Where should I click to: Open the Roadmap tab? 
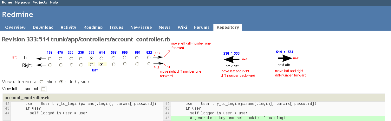click(x=93, y=27)
